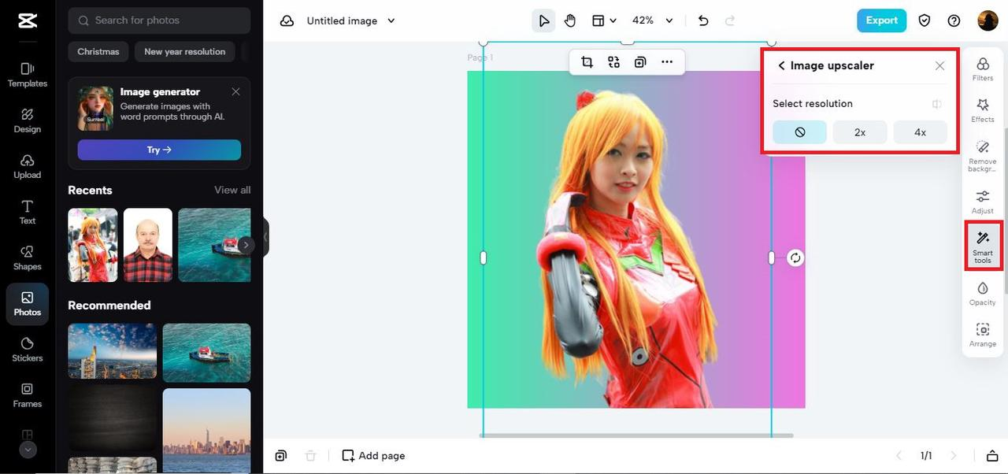This screenshot has height=474, width=1008.
Task: Open the Effects tool
Action: 983,110
